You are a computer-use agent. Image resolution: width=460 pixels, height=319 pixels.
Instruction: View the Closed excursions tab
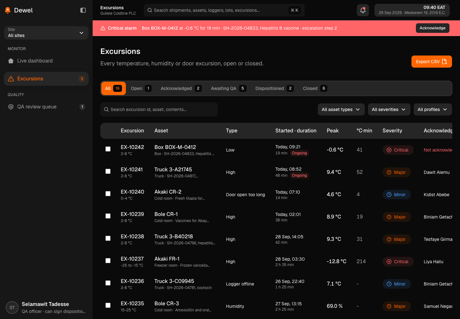pyautogui.click(x=315, y=88)
